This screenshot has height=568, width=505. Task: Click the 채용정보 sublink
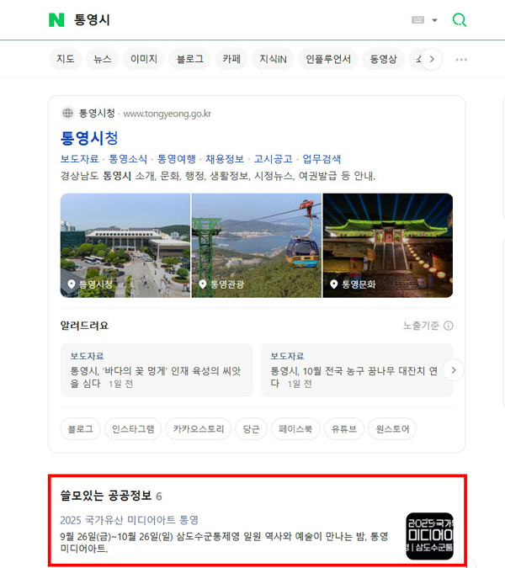pos(225,158)
